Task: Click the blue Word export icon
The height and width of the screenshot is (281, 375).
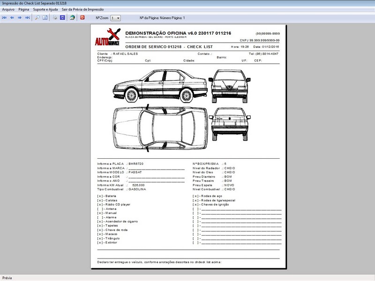Action: 62,17
